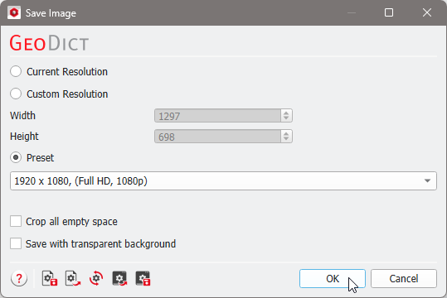Click the dark load-settings icon with red arrow

[119, 278]
